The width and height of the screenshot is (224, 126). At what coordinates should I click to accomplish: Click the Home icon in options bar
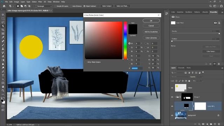(x=4, y=6)
